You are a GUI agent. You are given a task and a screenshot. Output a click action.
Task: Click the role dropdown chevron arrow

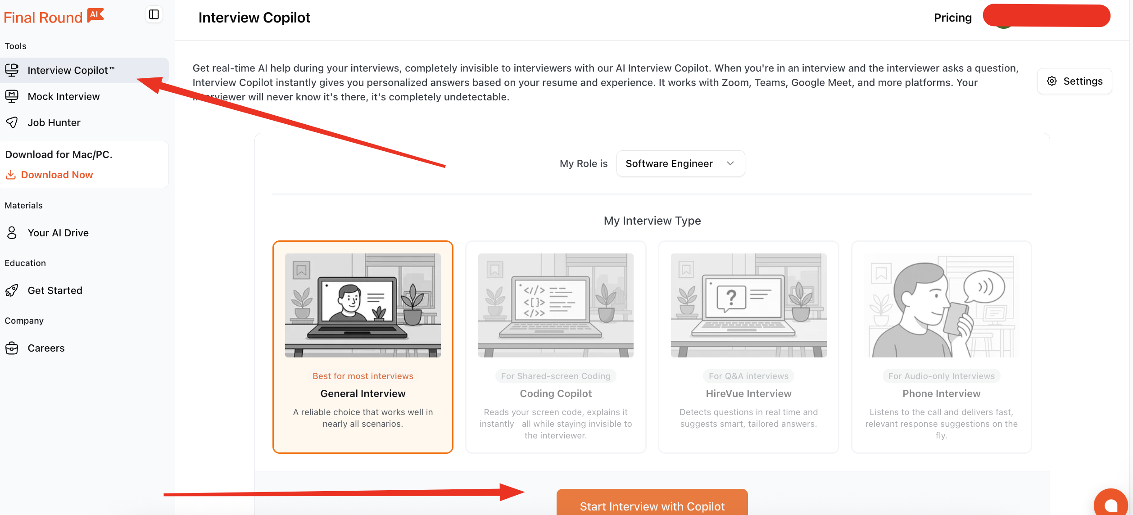point(730,163)
